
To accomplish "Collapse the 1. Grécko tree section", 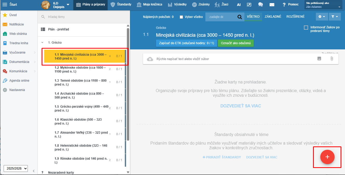I will pyautogui.click(x=42, y=42).
